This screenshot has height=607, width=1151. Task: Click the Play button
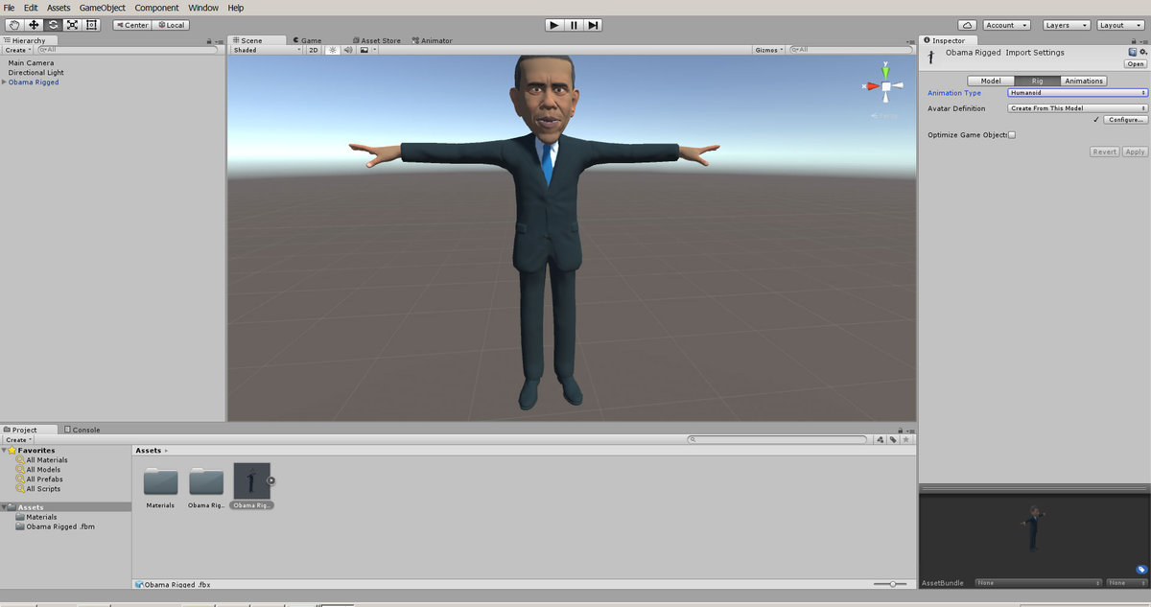point(554,25)
